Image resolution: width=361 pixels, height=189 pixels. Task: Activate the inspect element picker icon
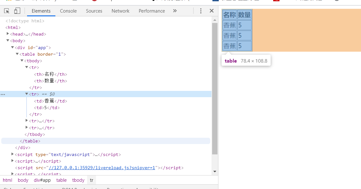7,11
